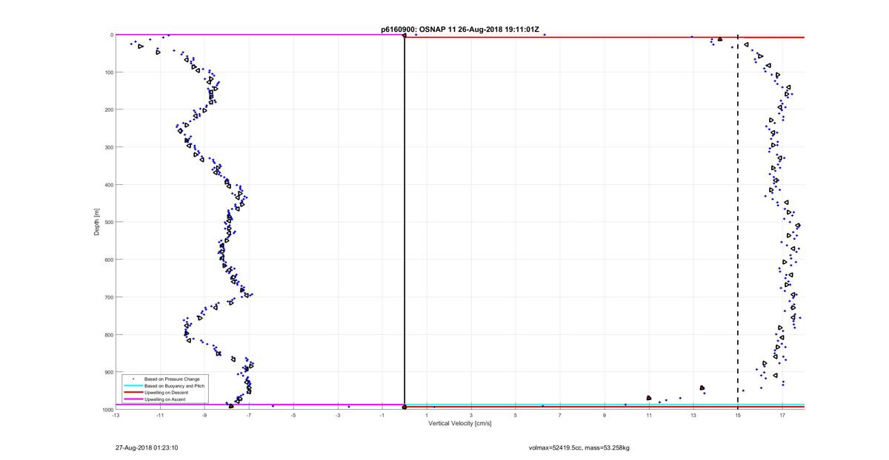The width and height of the screenshot is (889, 460).
Task: Click the '17' velocity tick label
Action: click(782, 416)
